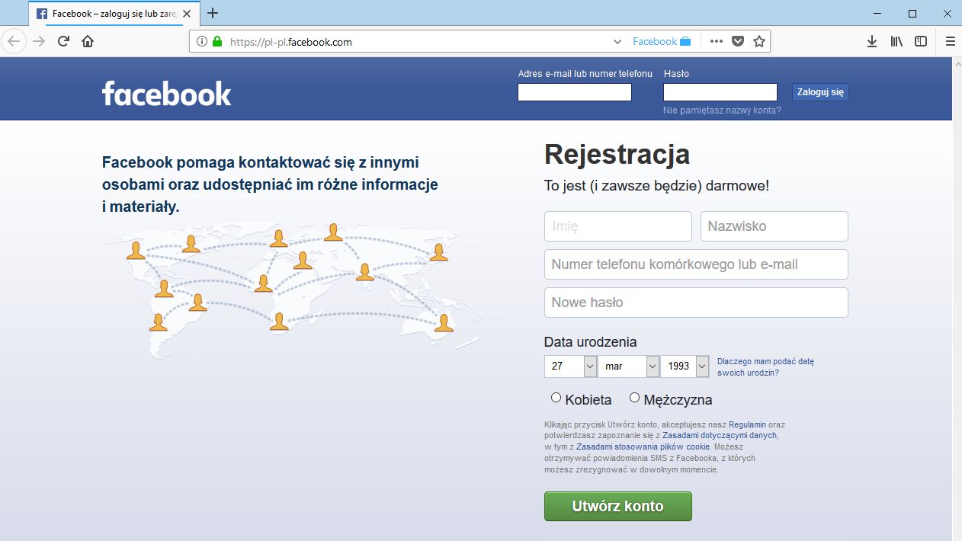Click the browser Back arrow button
The width and height of the screenshot is (962, 541).
15,41
